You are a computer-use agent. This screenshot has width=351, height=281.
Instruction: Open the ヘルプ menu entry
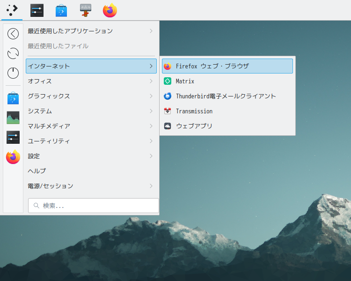click(91, 171)
